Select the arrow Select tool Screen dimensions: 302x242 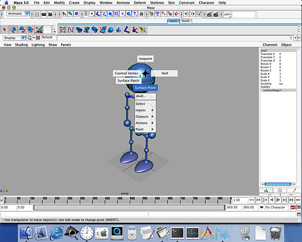[5, 30]
